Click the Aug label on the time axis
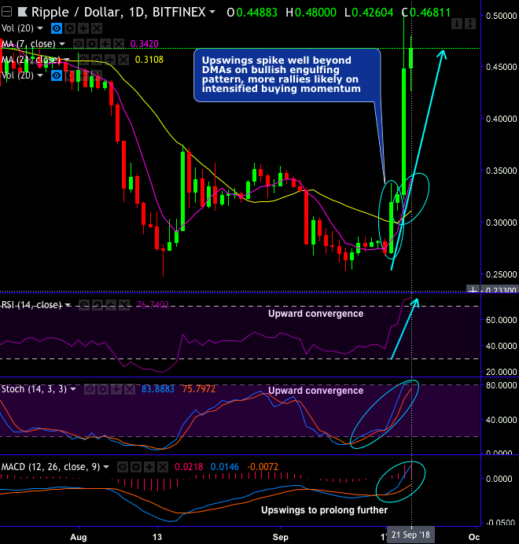Screen dimensions: 519x544 point(79,538)
